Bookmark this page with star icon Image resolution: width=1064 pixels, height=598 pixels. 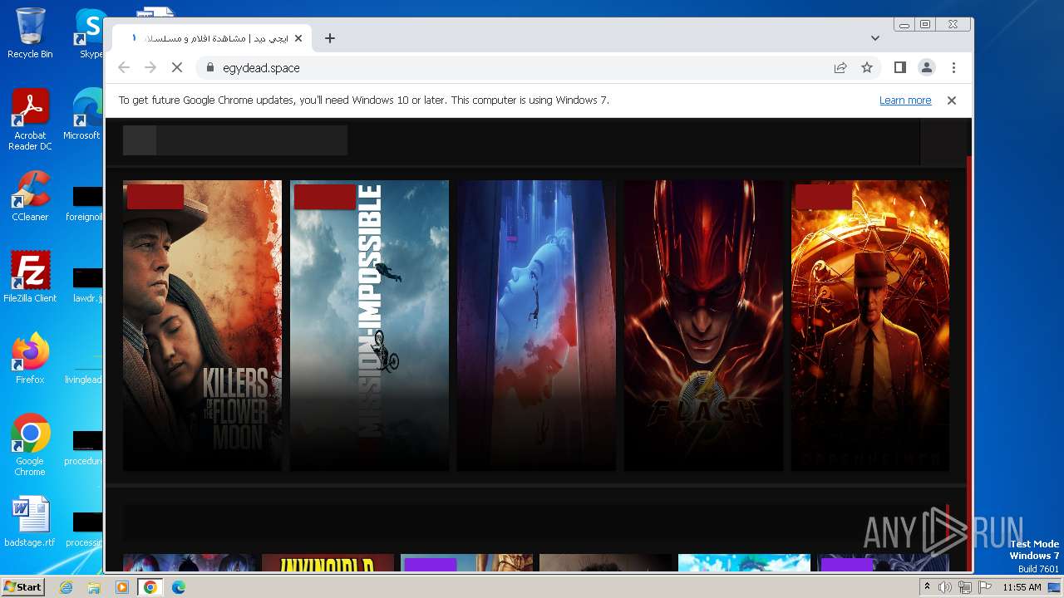867,68
